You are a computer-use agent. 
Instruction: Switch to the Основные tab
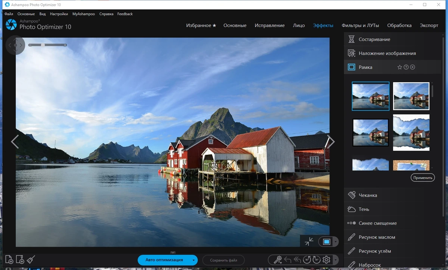[x=235, y=25]
